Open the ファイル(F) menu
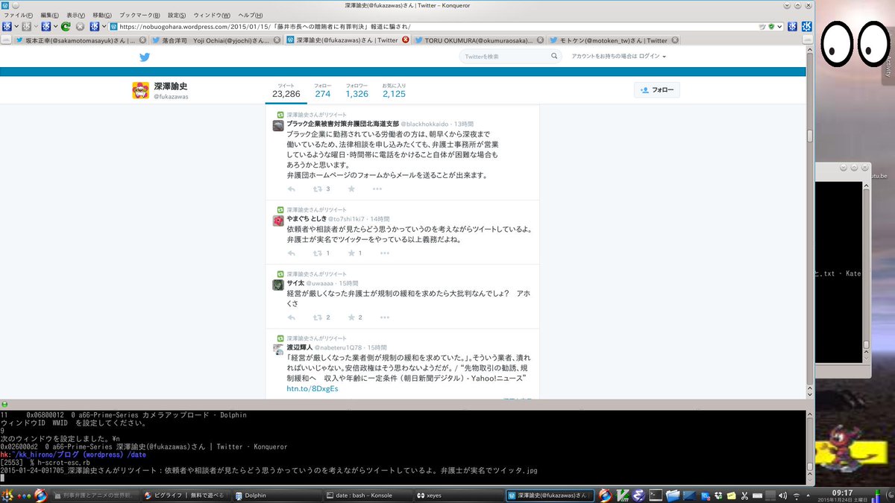 point(18,15)
